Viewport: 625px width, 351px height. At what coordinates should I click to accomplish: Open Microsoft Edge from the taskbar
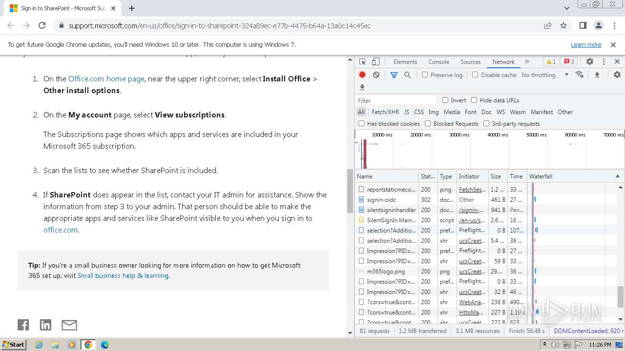click(104, 344)
